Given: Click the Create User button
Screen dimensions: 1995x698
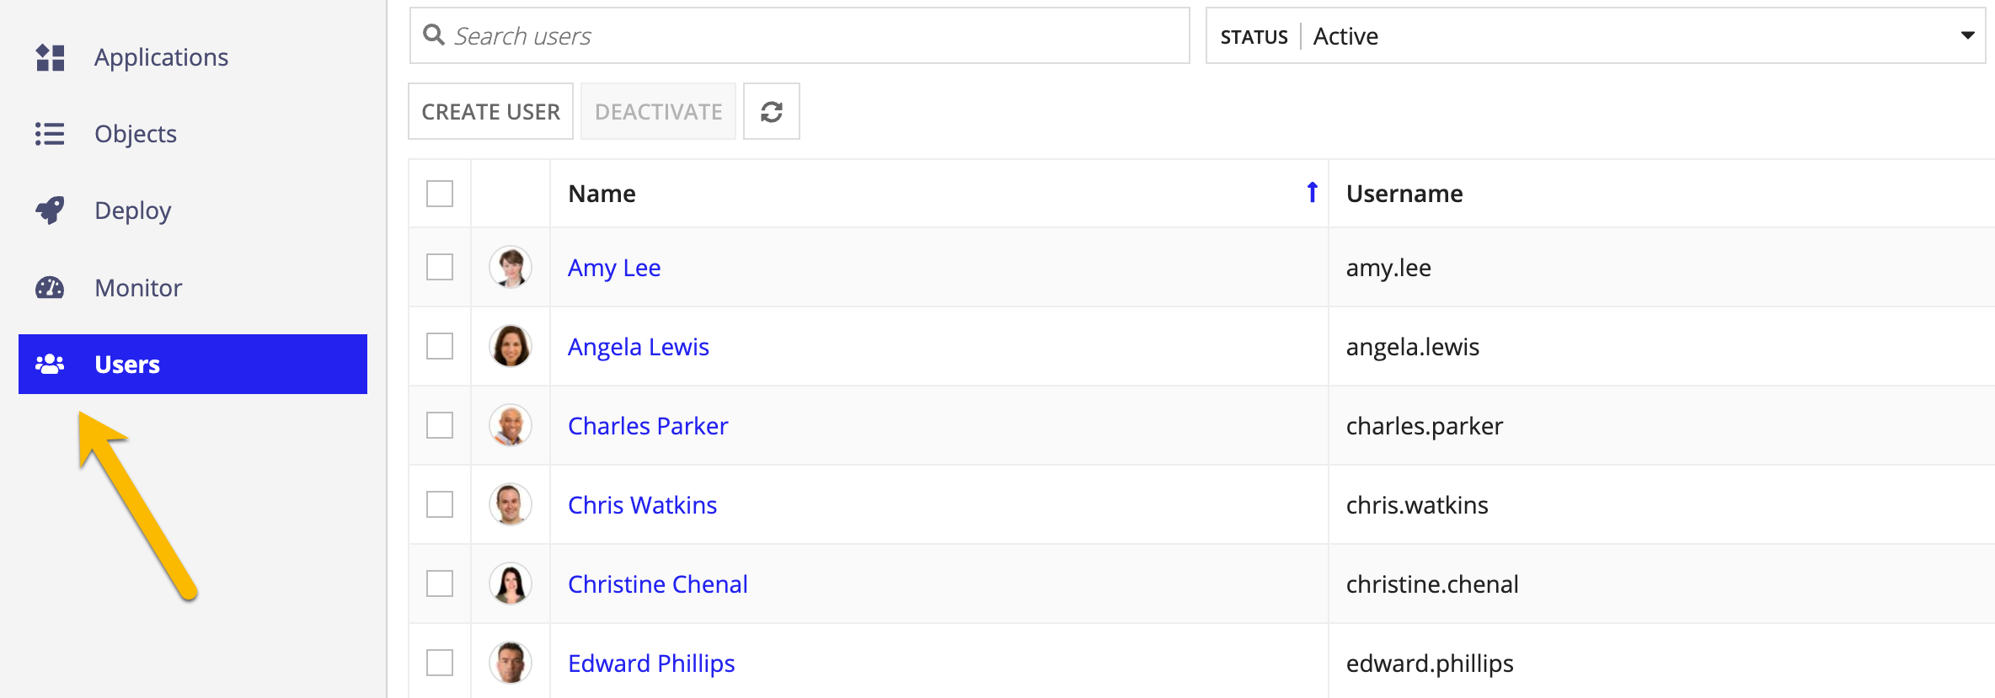Looking at the screenshot, I should [490, 111].
